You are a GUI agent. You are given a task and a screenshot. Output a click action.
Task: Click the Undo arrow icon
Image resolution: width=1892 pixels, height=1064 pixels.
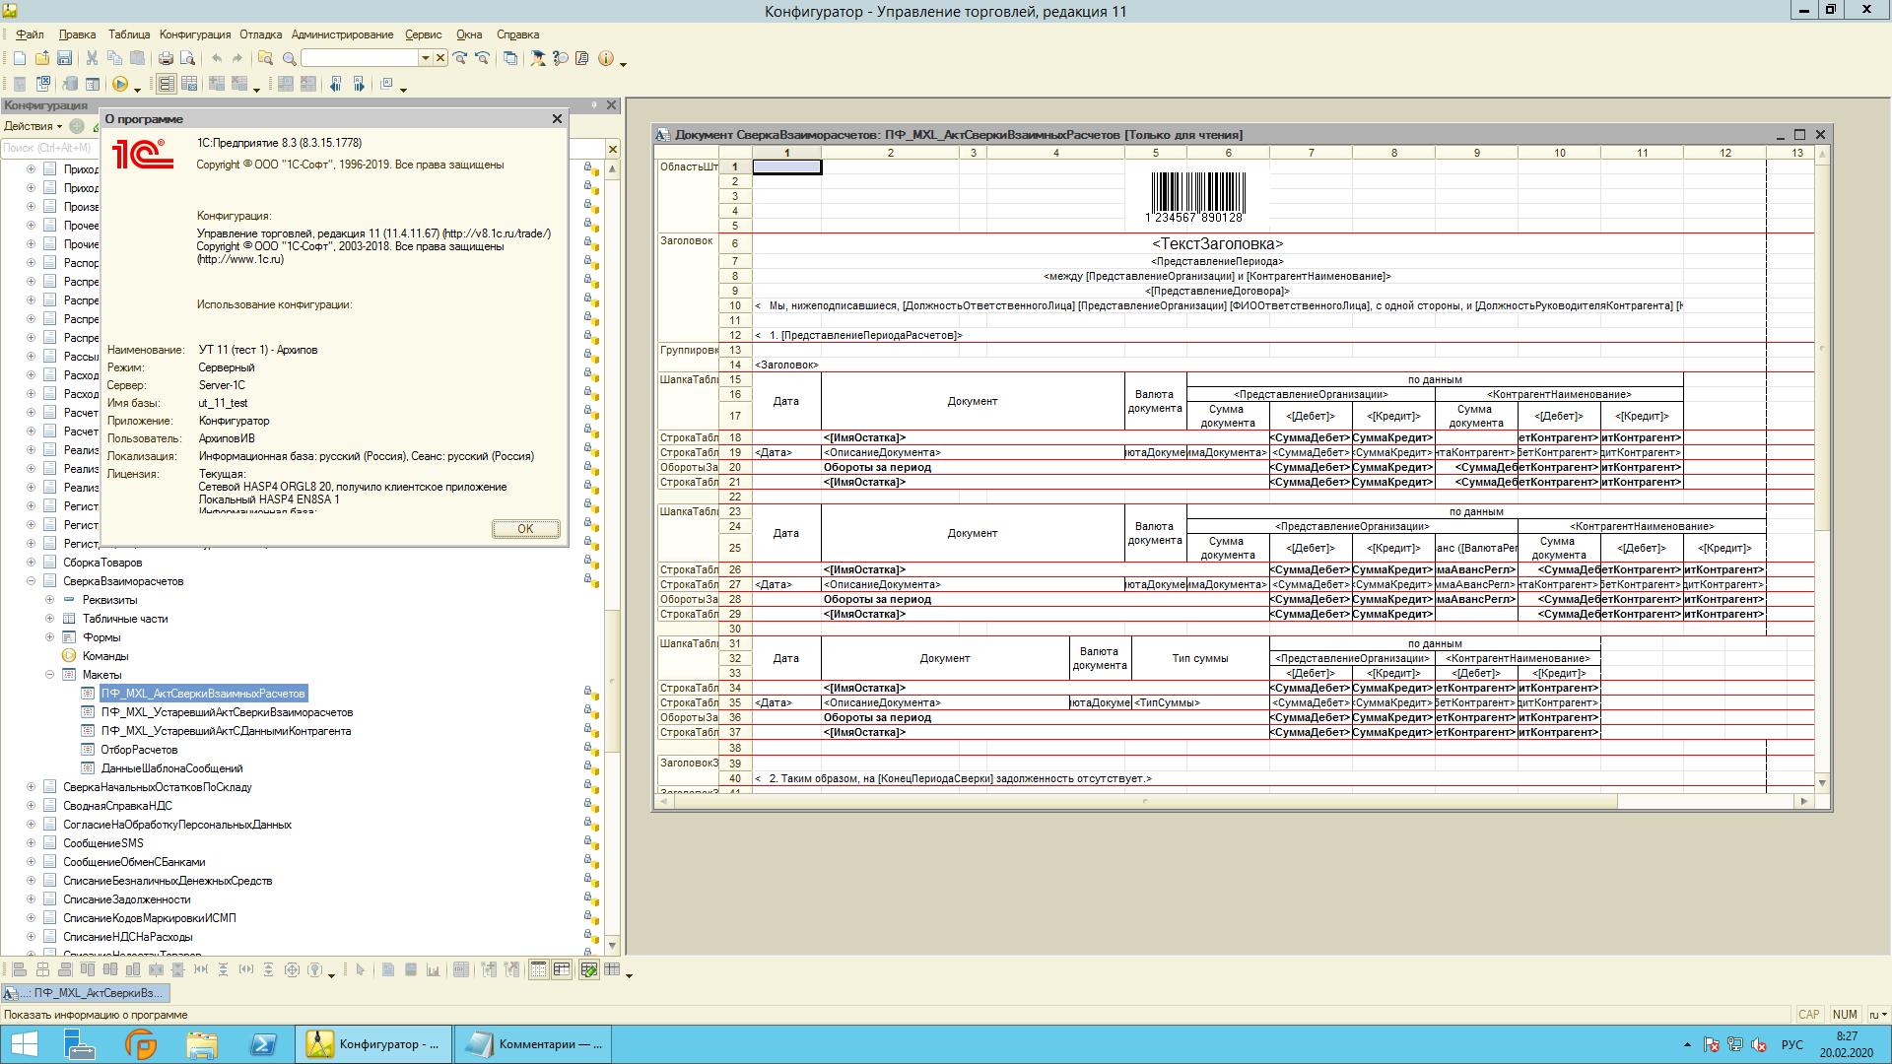(x=216, y=58)
